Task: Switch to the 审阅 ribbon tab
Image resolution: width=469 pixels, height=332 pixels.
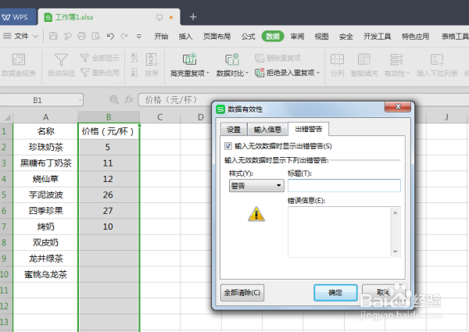Action: click(297, 37)
